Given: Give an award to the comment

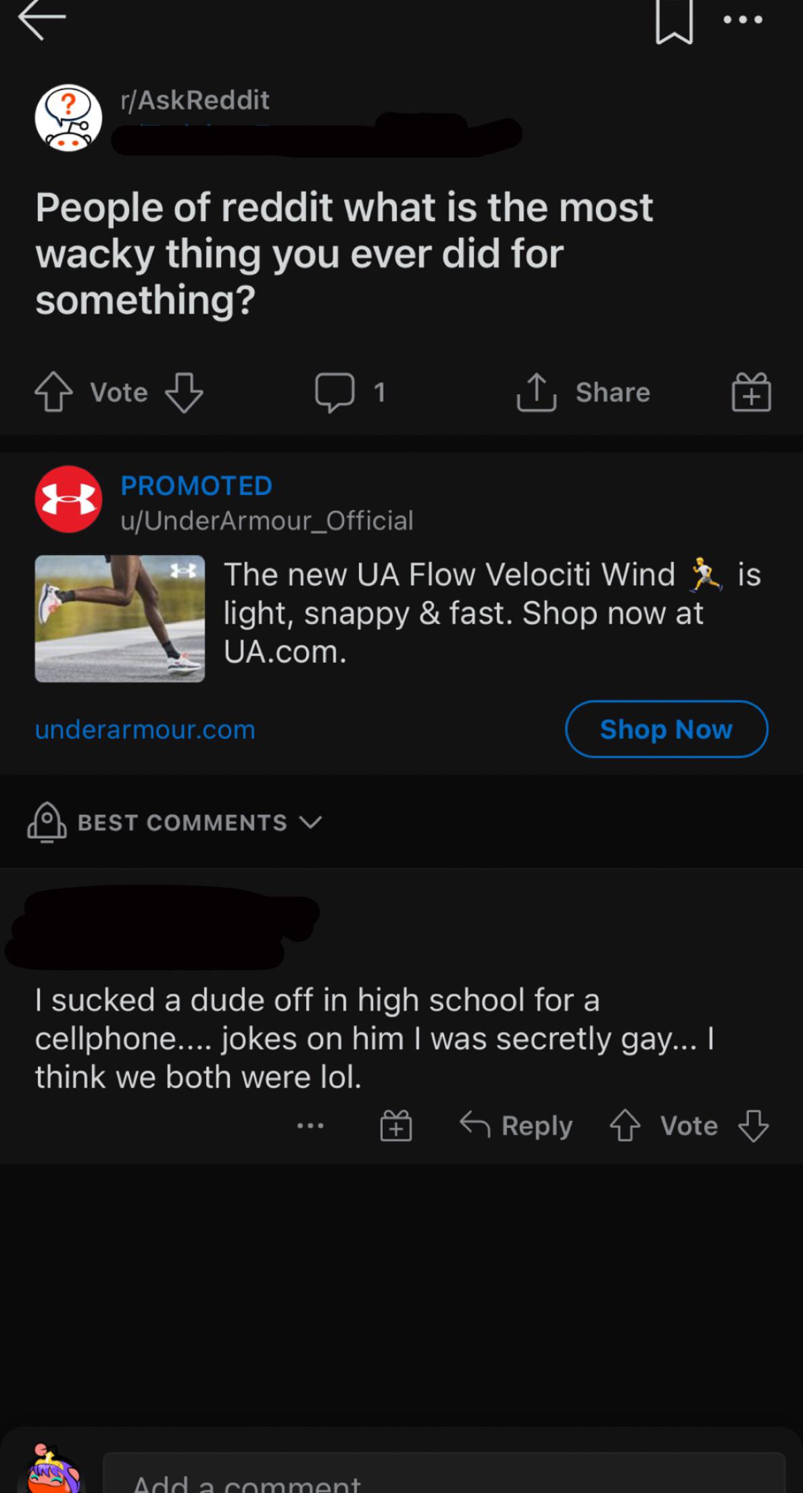Looking at the screenshot, I should point(396,1127).
